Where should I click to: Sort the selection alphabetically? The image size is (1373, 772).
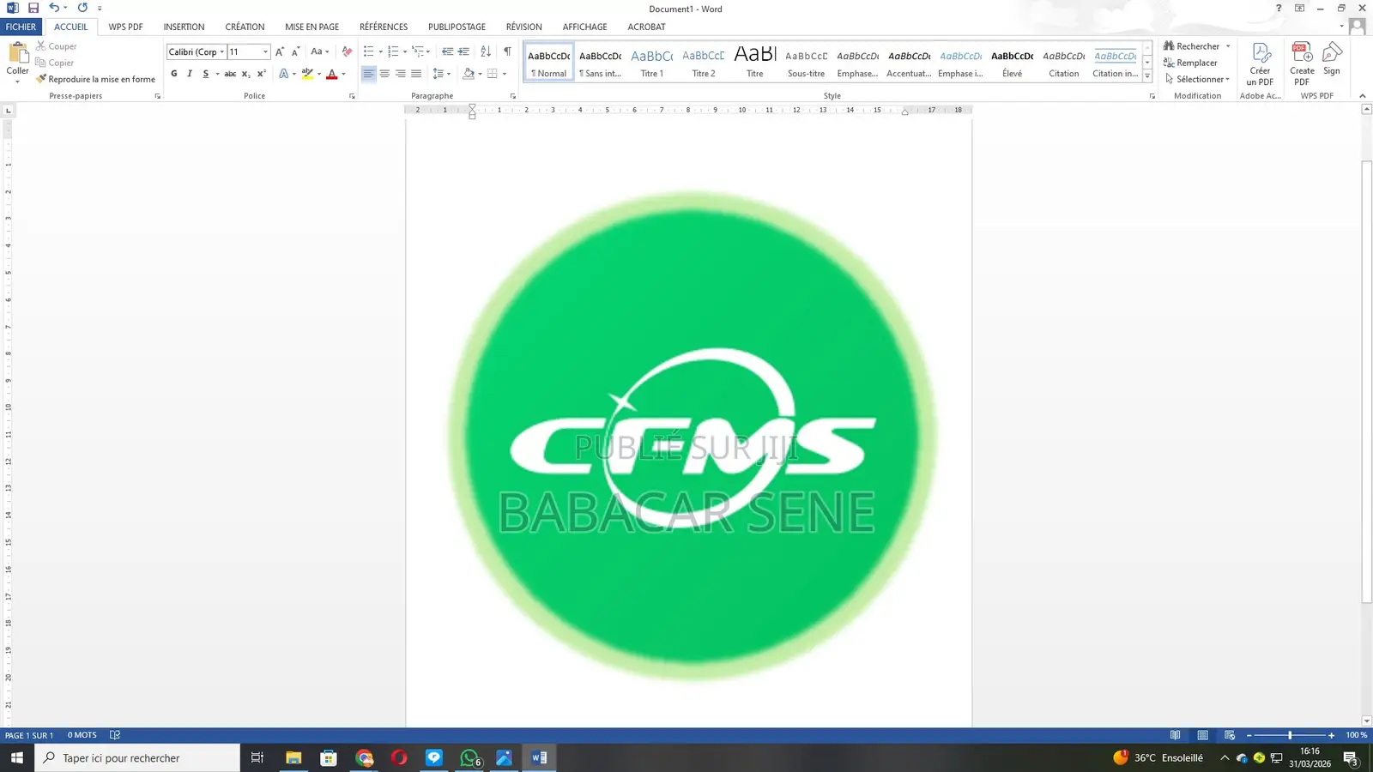(x=486, y=51)
